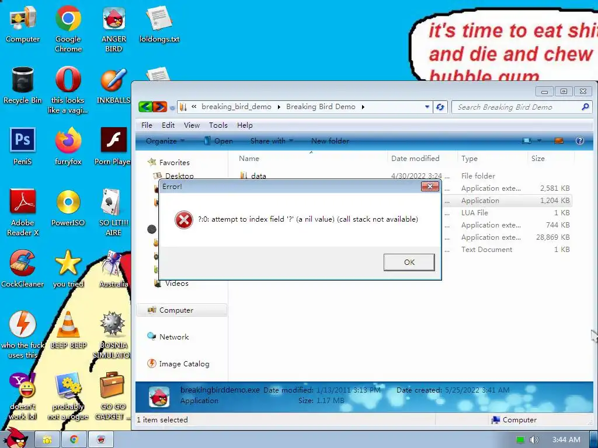
Task: Open the 'probably not a rogue' icon
Action: click(x=68, y=396)
